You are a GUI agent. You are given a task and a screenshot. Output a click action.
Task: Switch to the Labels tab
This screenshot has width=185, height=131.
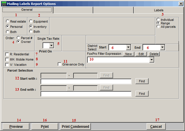coord(158,10)
